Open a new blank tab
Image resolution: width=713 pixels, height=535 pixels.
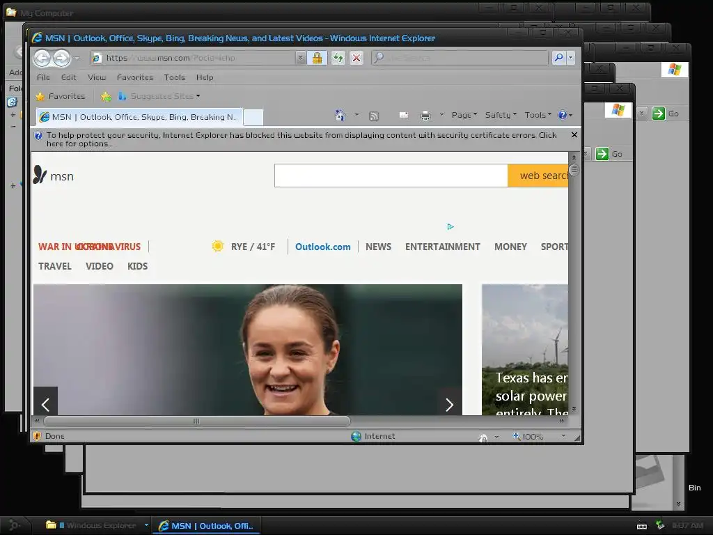point(253,117)
